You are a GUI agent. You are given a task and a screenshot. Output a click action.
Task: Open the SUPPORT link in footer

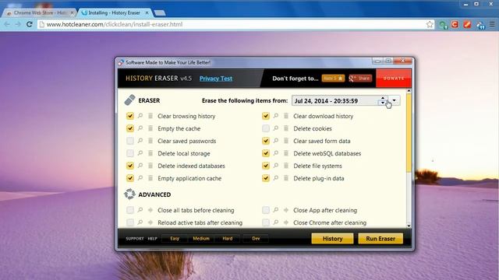click(135, 239)
